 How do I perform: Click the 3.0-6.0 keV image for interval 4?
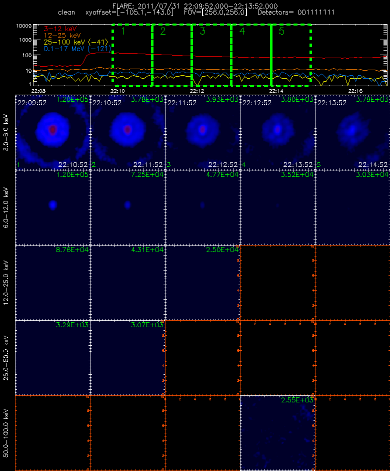click(277, 132)
